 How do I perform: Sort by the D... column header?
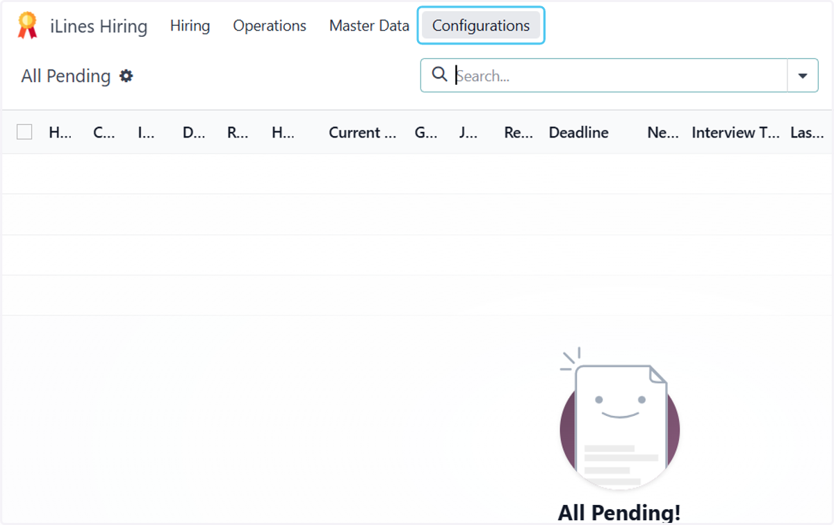(x=194, y=132)
